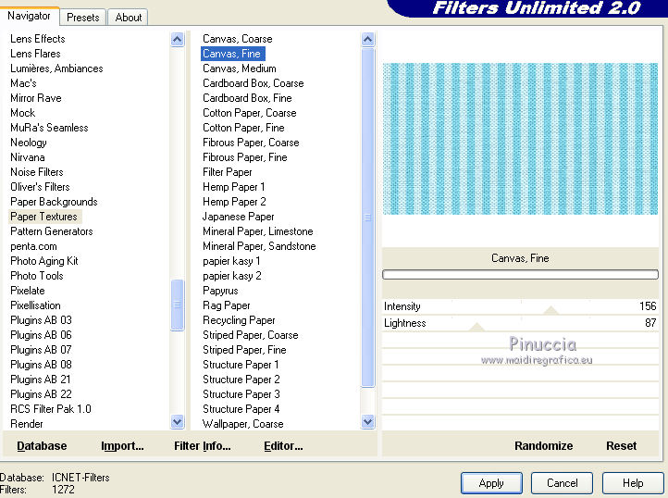Open Help
Screen dimensions: 668x498
(633, 483)
